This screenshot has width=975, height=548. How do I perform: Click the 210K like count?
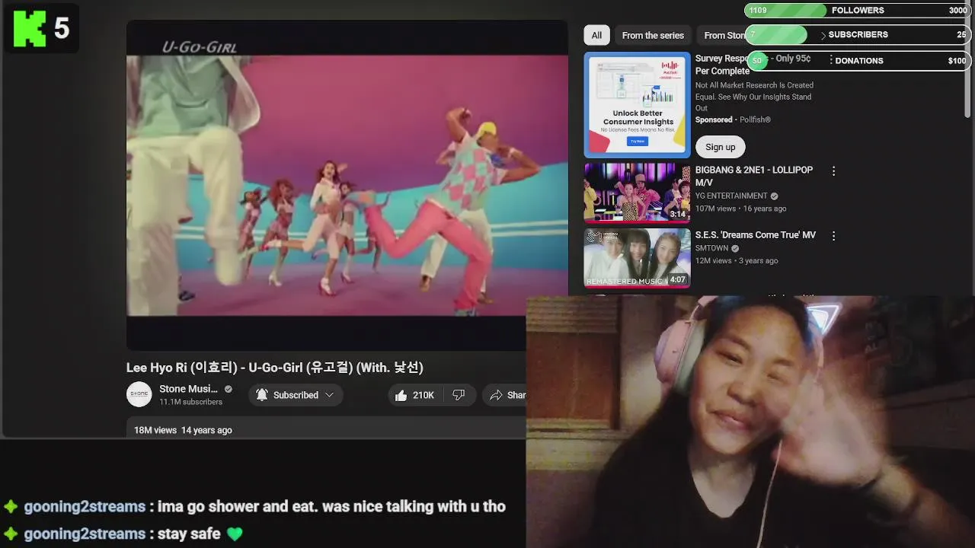pos(424,395)
